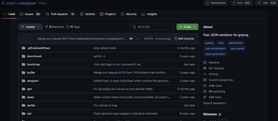Viewport: 278px width, 121px height.
Task: Click the green checkmark commit status
Action: (x=138, y=39)
